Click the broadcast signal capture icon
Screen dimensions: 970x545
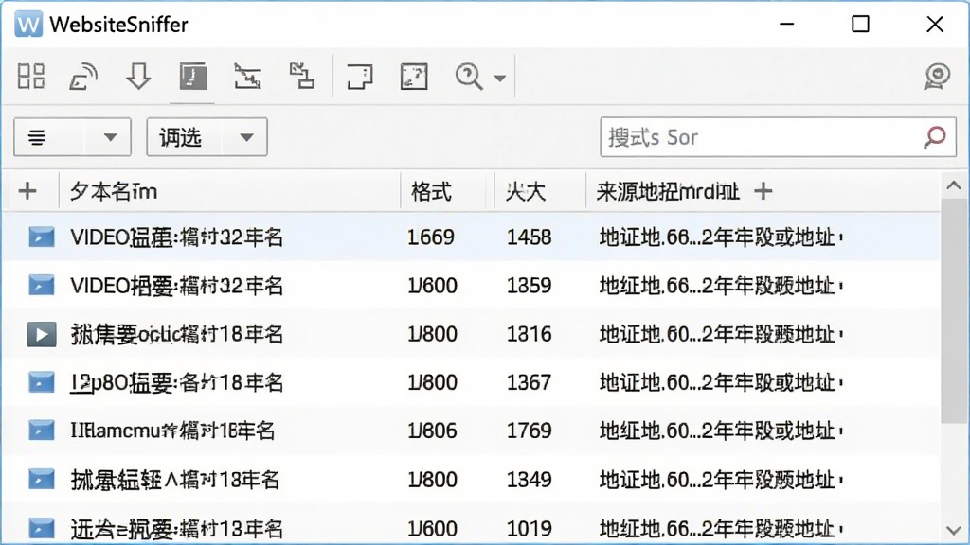[83, 77]
